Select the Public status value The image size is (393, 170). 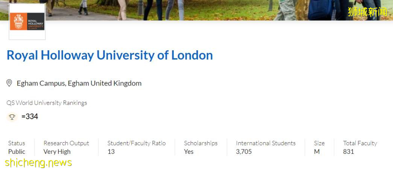click(x=17, y=152)
